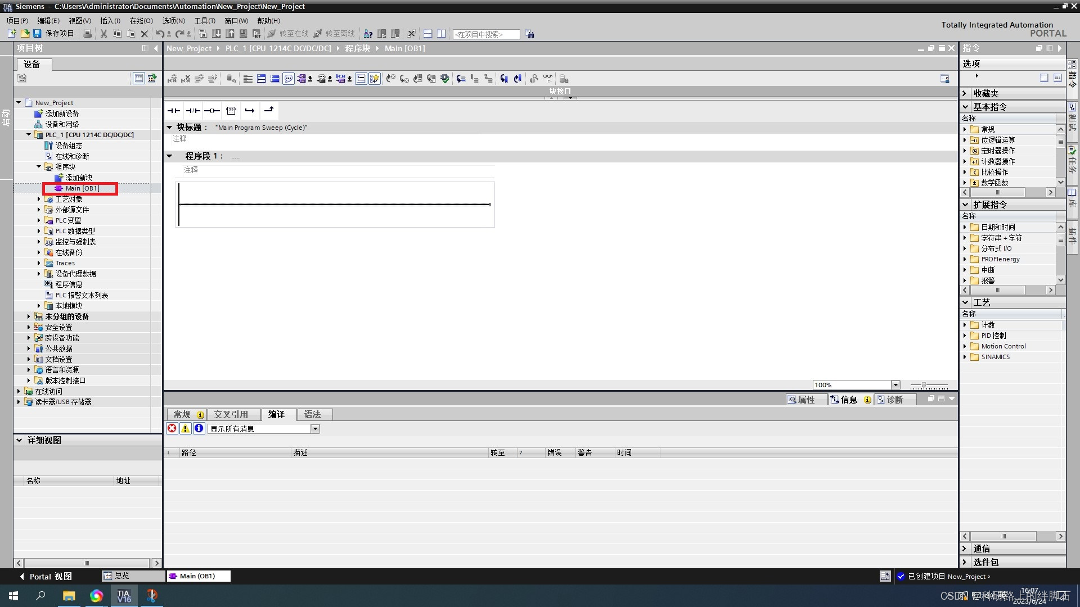Screen dimensions: 1080x607
Task: Click the download to device icon
Action: [x=217, y=34]
